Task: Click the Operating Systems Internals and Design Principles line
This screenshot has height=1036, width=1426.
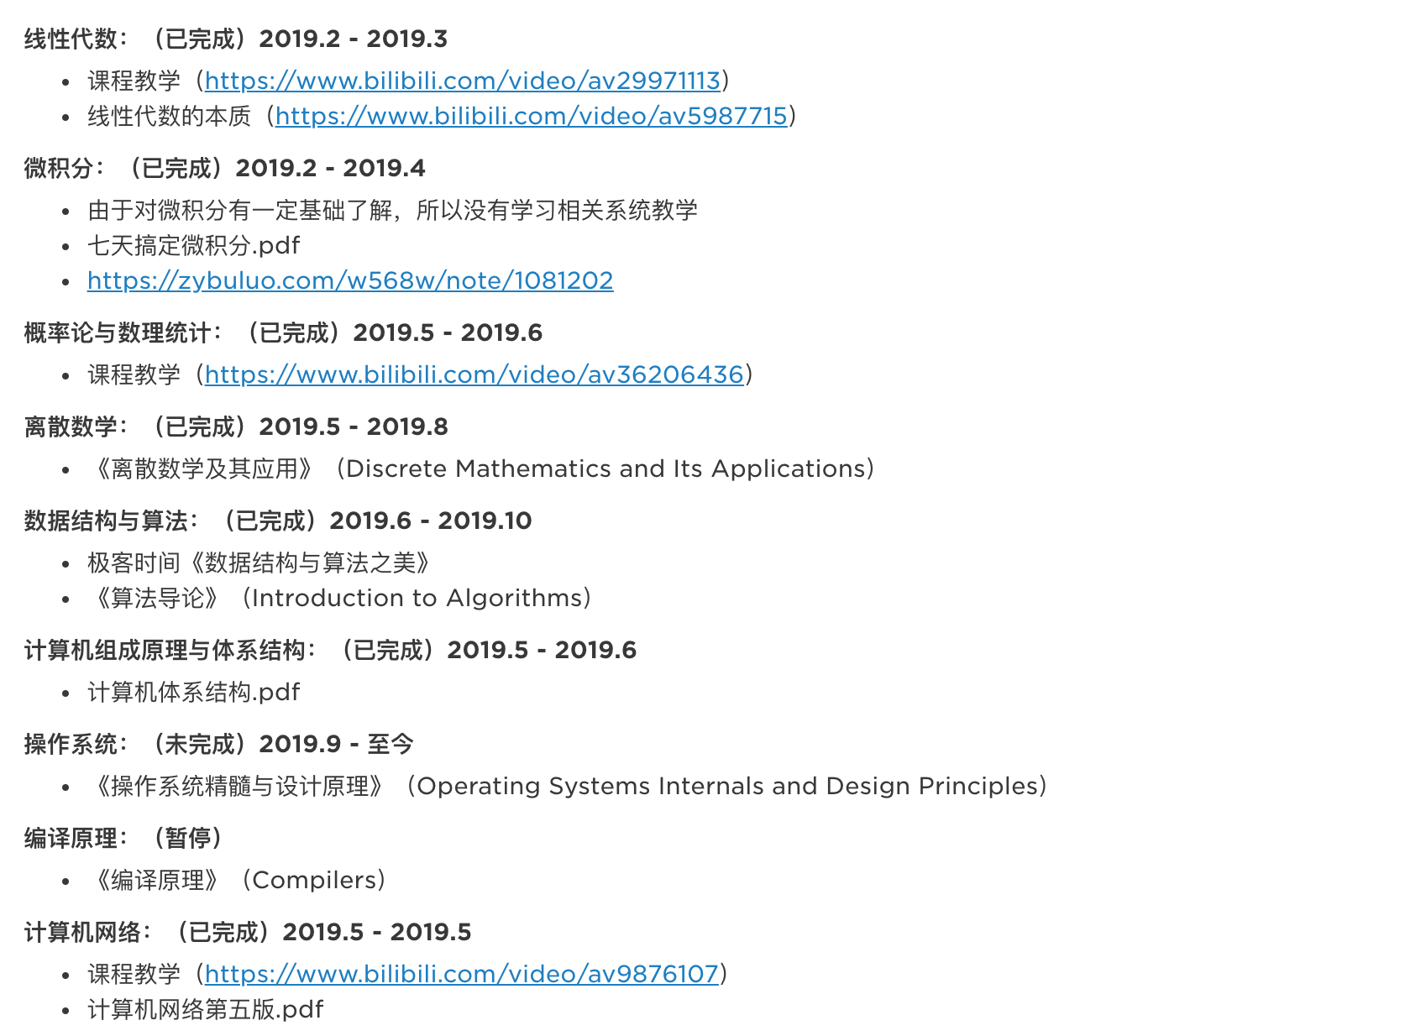Action: tap(569, 786)
